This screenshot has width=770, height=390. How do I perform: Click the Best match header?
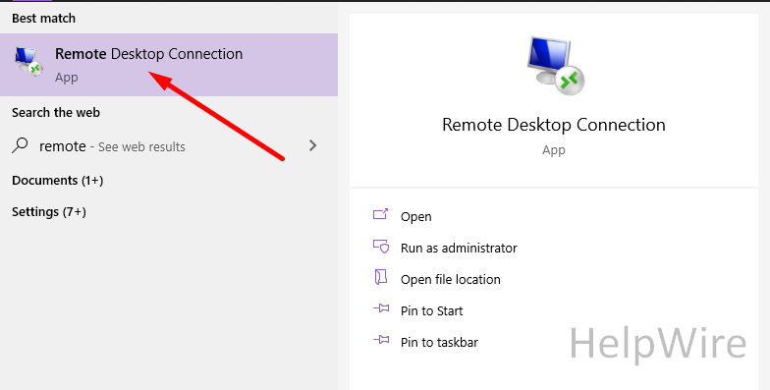pos(43,18)
